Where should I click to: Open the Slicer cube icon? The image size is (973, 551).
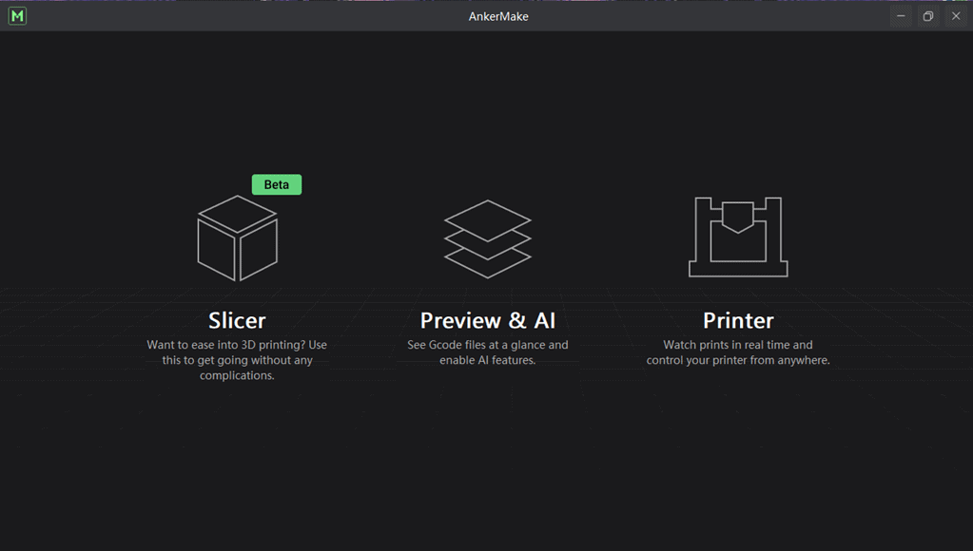coord(237,238)
